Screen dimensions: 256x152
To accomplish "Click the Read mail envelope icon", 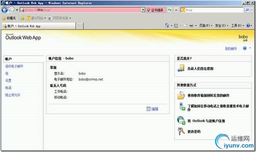I will point(185,26).
